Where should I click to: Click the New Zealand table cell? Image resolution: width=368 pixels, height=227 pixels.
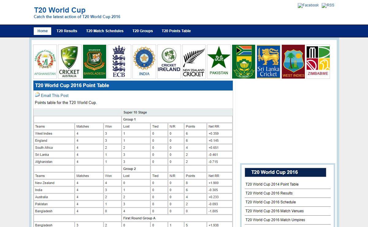54,183
